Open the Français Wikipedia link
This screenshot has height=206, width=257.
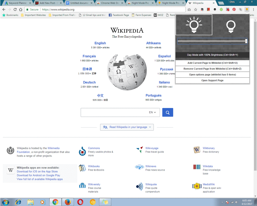tap(89, 56)
